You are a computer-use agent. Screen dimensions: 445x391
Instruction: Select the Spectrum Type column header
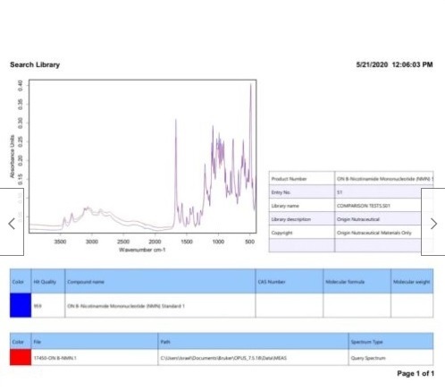pos(390,342)
